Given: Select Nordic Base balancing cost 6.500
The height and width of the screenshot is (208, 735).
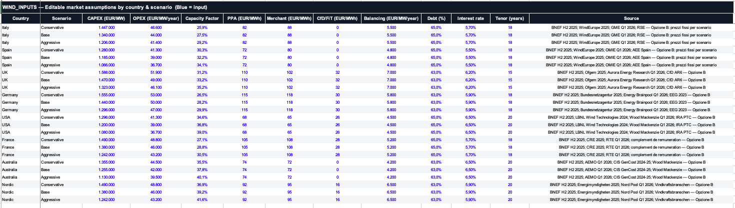Looking at the screenshot, I should click(x=391, y=192).
